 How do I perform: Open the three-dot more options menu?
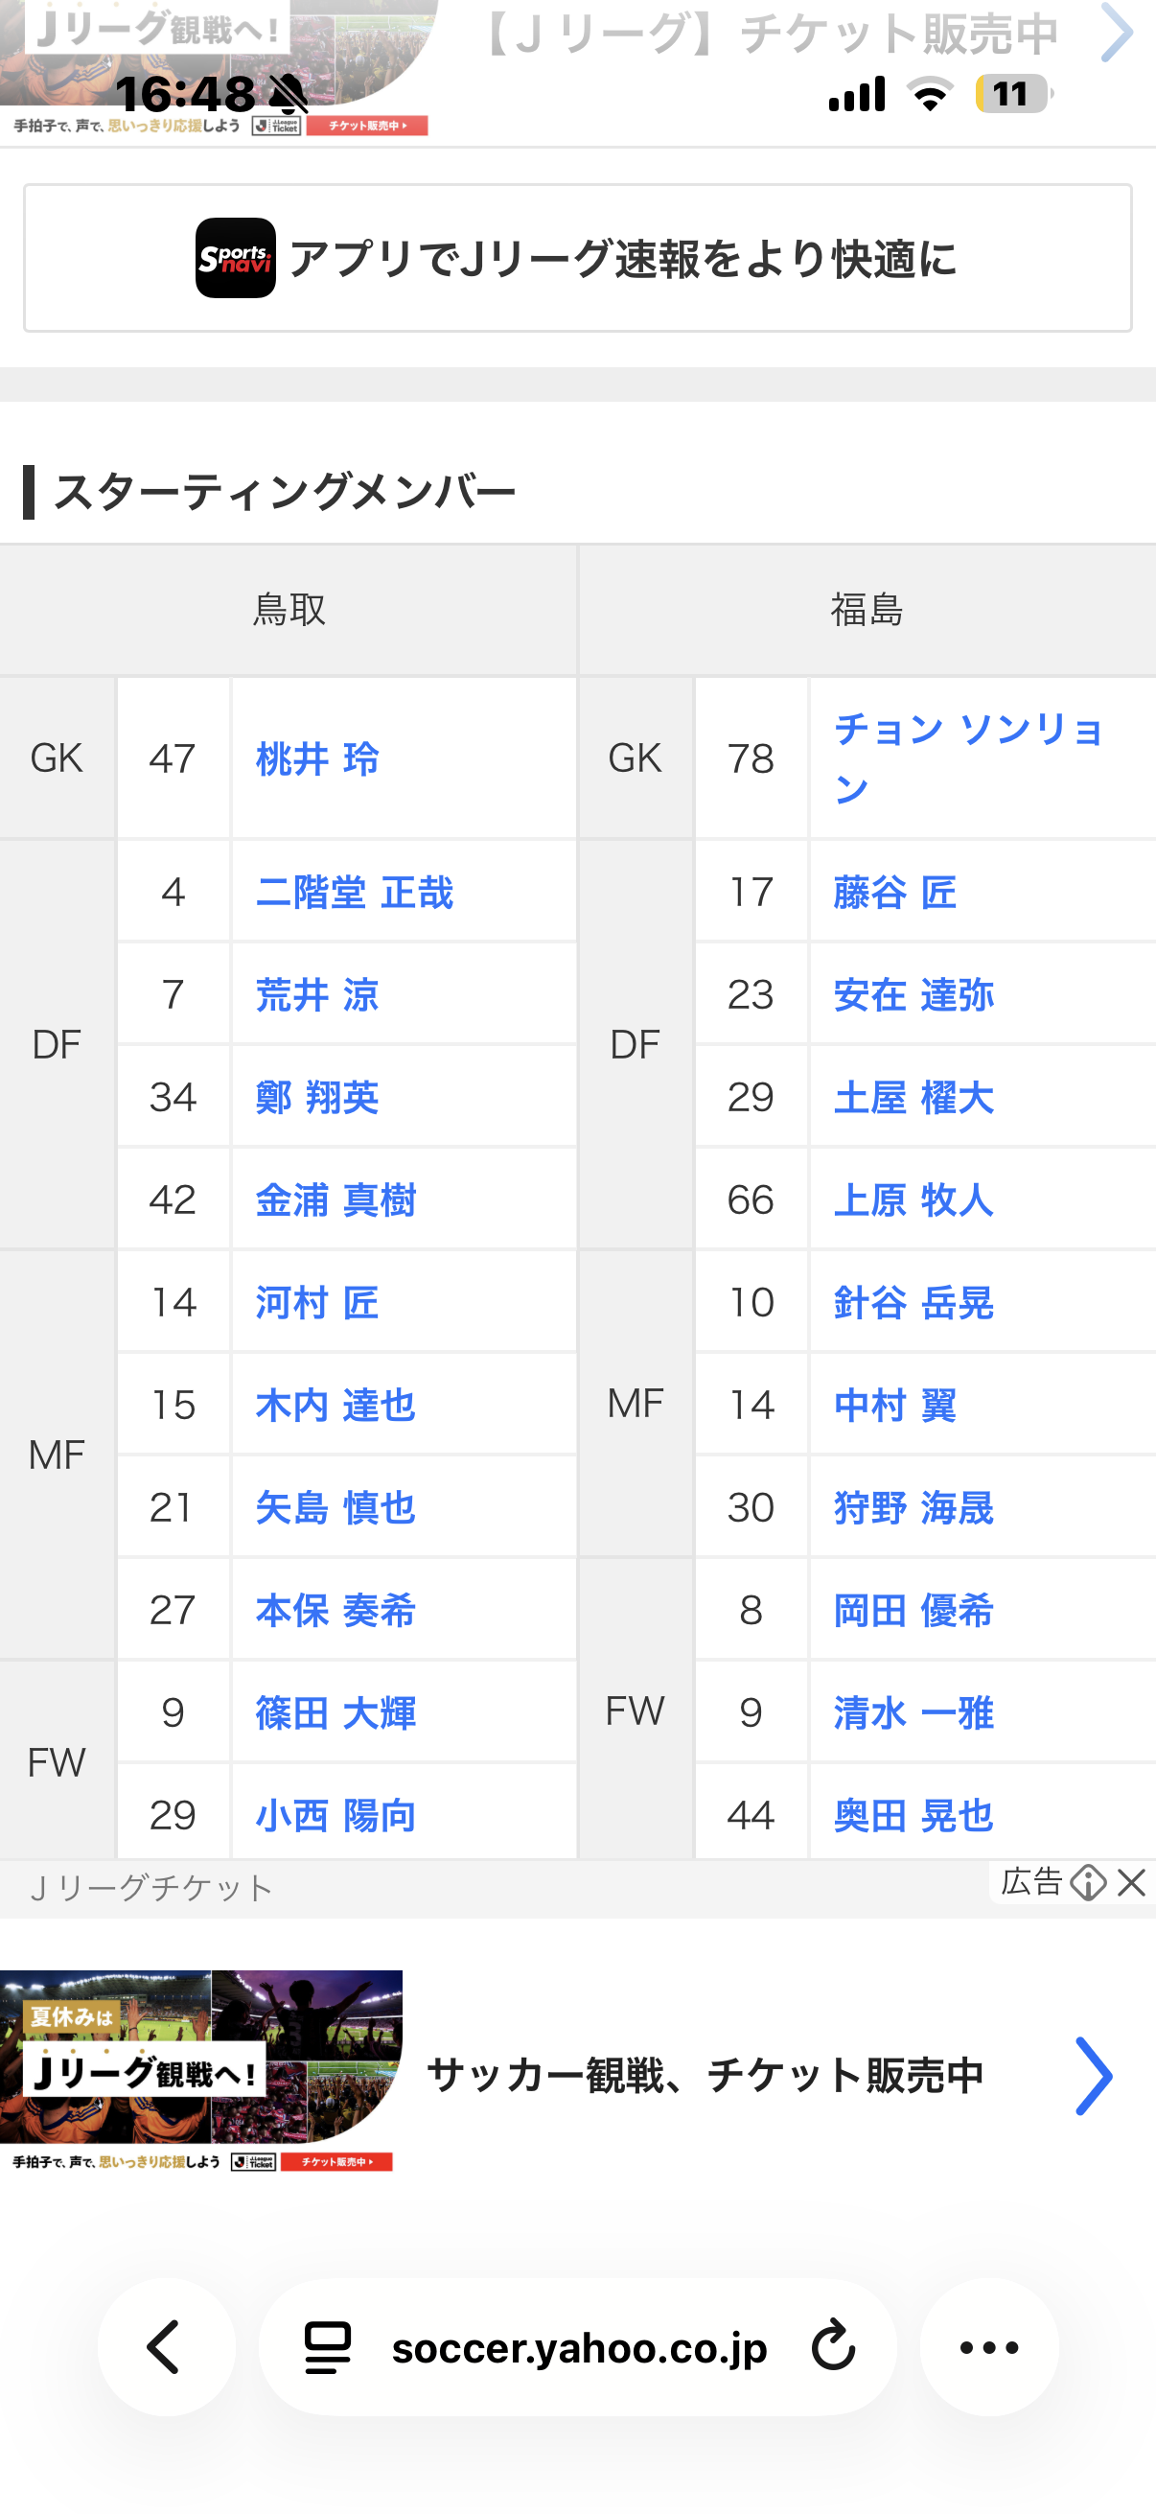[989, 2347]
